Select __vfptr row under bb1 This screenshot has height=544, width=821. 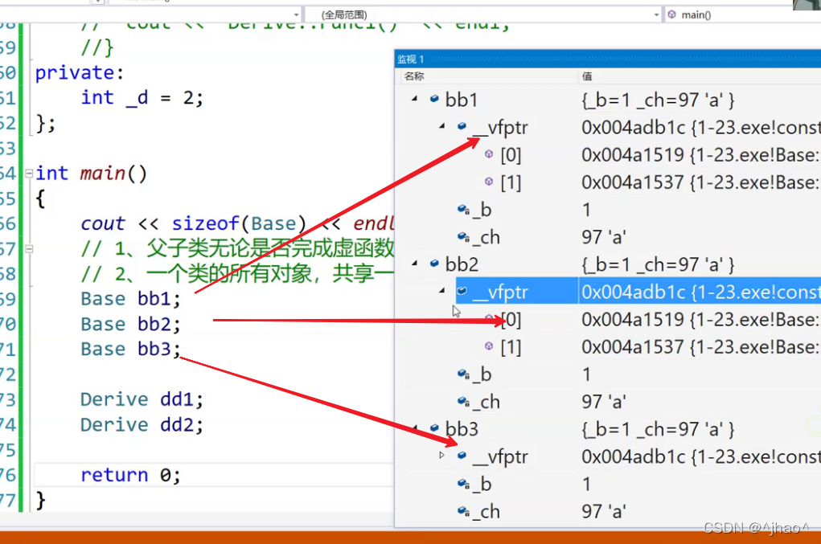click(x=607, y=127)
